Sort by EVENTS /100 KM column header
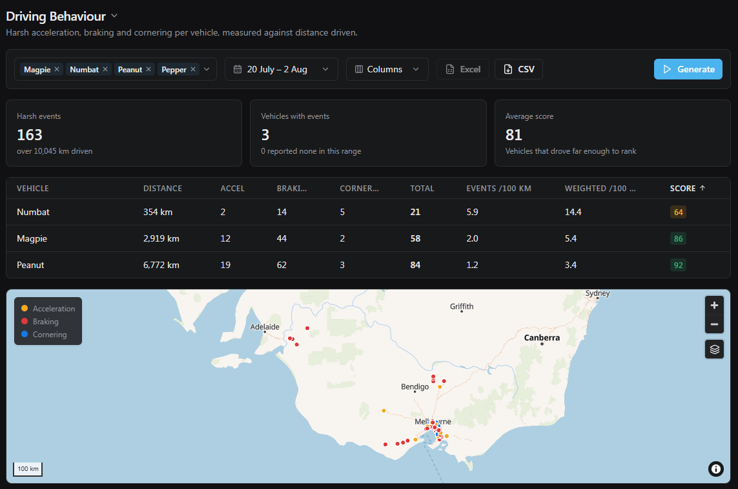The image size is (738, 489). [x=499, y=189]
